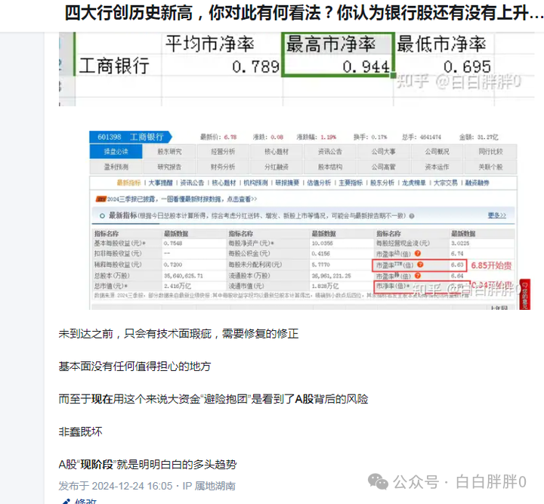Open the 公司概况 tab
The width and height of the screenshot is (544, 504).
pos(437,152)
